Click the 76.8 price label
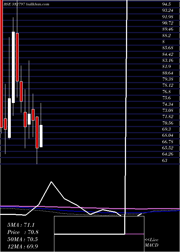The height and width of the screenshot is (252, 180). click(166, 92)
